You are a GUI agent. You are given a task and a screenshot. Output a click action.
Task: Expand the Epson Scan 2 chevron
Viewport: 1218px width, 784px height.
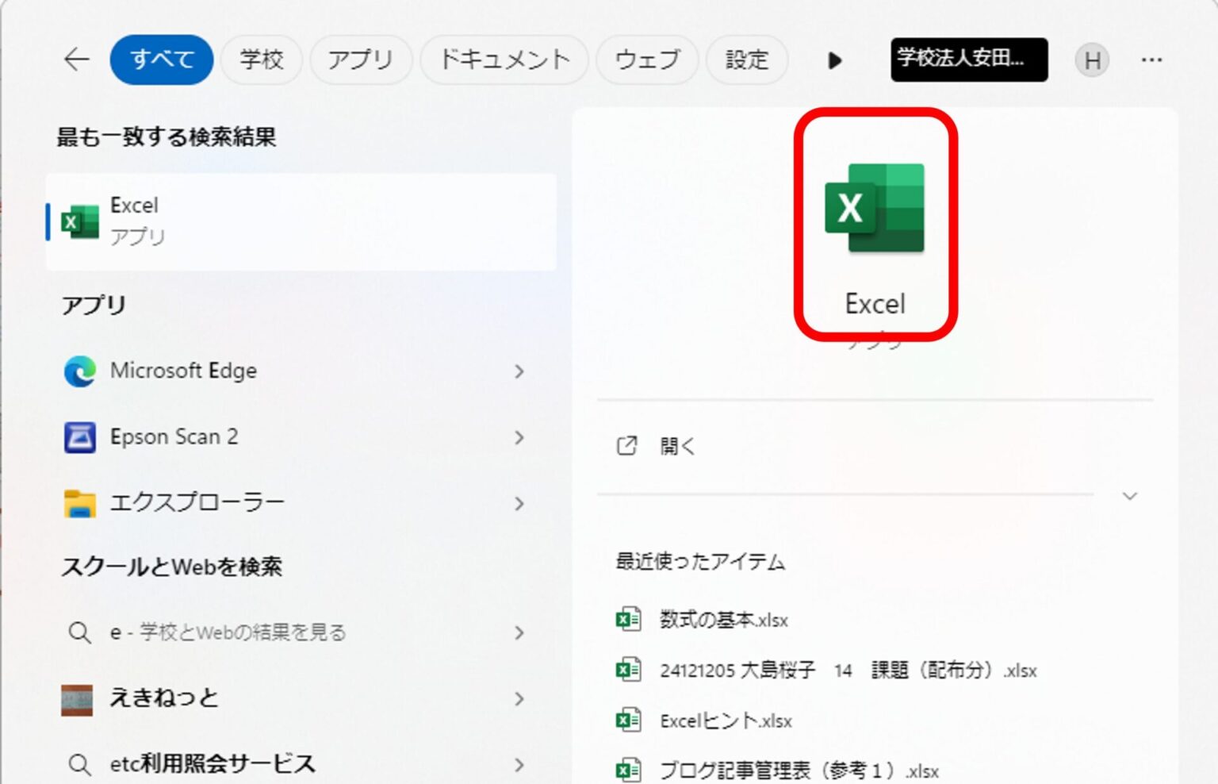(519, 437)
